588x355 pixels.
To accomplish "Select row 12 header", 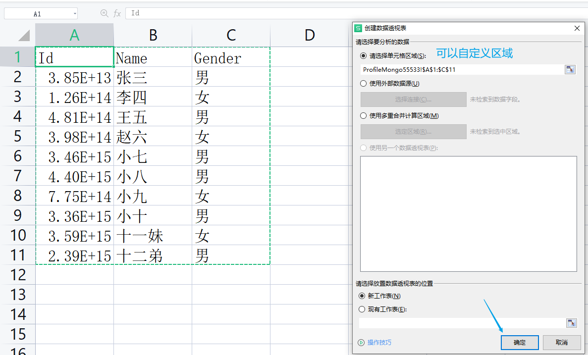I will coord(18,274).
